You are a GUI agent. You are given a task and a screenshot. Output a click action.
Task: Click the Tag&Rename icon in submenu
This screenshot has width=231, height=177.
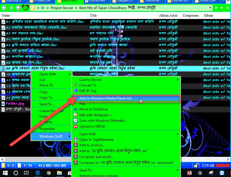[76, 139]
